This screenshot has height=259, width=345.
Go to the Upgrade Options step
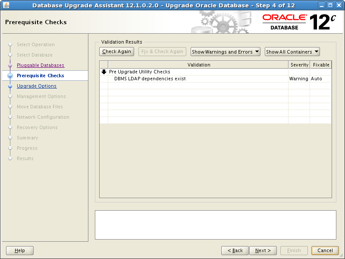point(37,86)
